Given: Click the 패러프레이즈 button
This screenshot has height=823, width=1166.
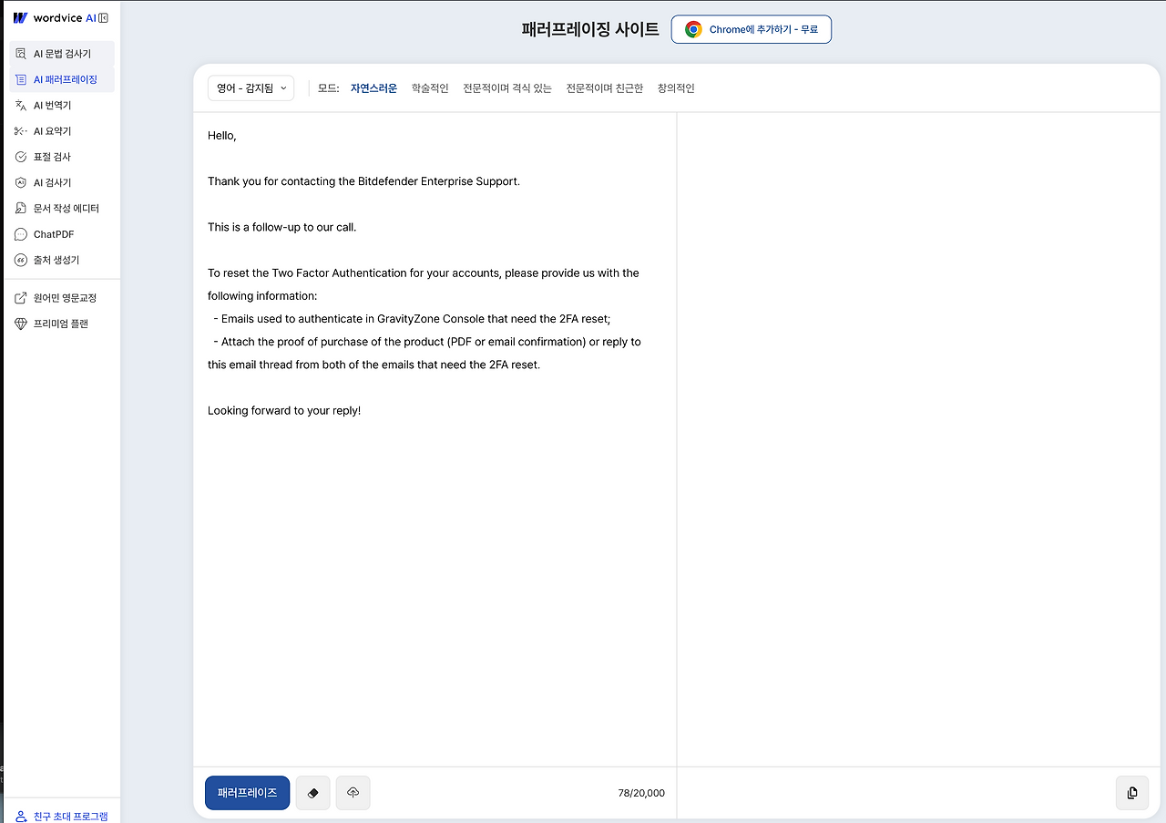Looking at the screenshot, I should [x=247, y=793].
